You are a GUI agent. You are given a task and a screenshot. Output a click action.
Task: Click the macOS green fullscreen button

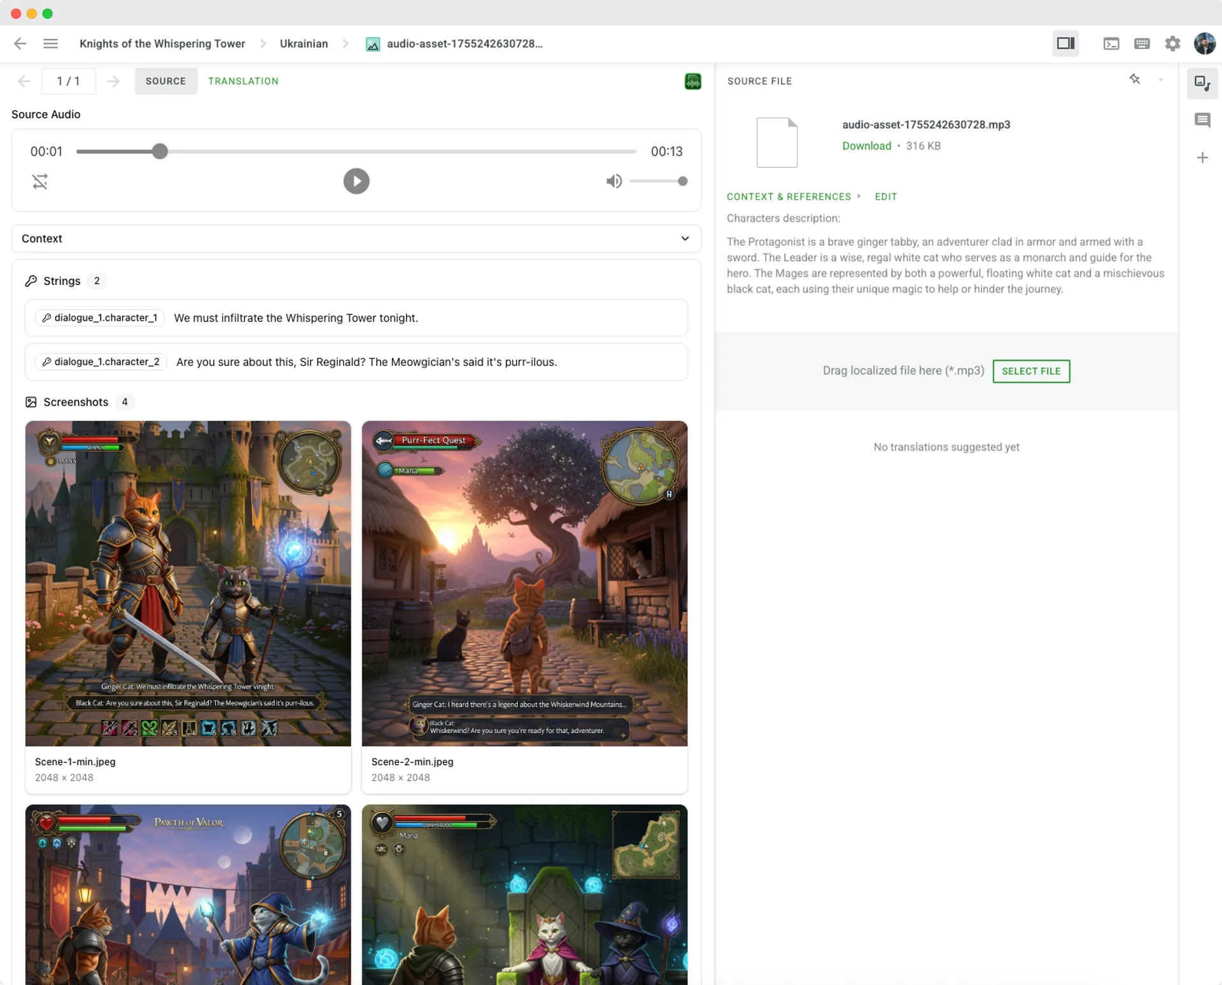point(47,13)
